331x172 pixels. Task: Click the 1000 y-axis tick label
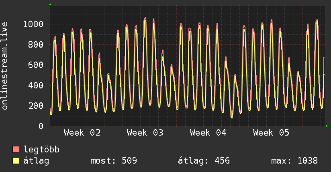33,24
